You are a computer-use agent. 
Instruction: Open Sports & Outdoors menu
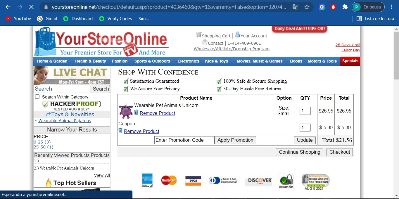click(152, 61)
